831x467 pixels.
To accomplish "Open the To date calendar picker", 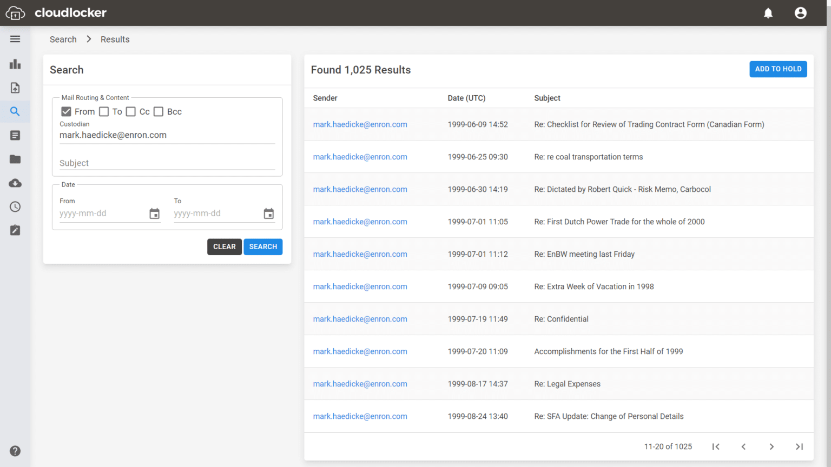I will coord(268,214).
